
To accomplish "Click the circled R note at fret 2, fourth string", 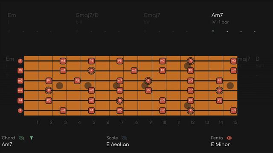I will pyautogui.click(x=49, y=91).
